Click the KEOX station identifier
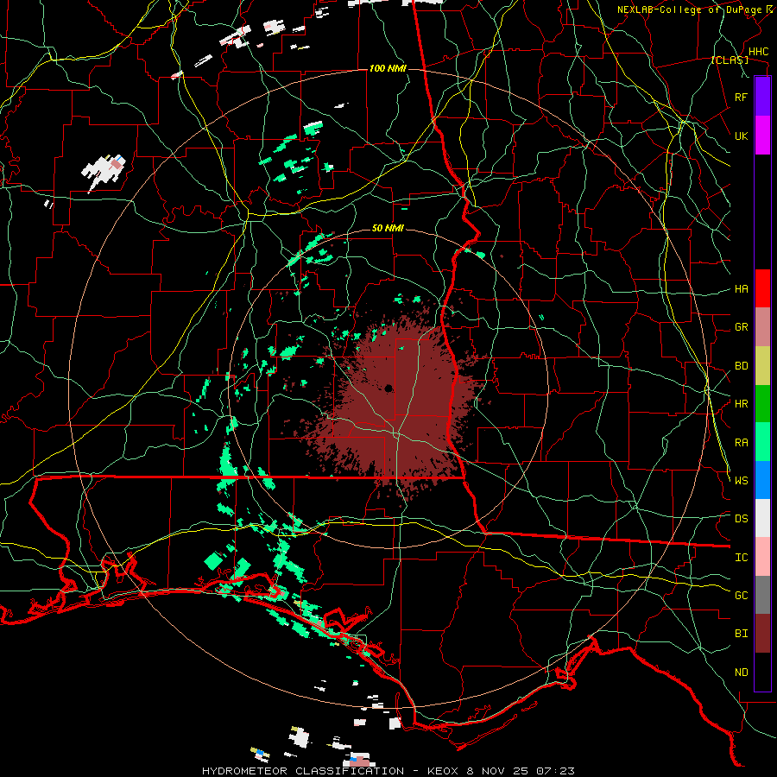The width and height of the screenshot is (777, 777). pos(443,771)
